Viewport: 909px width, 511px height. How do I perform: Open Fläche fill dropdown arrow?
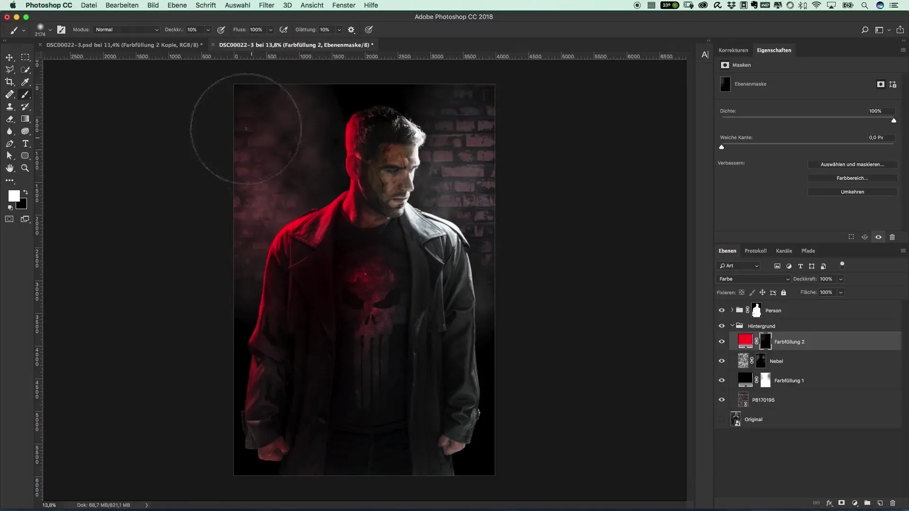[841, 292]
